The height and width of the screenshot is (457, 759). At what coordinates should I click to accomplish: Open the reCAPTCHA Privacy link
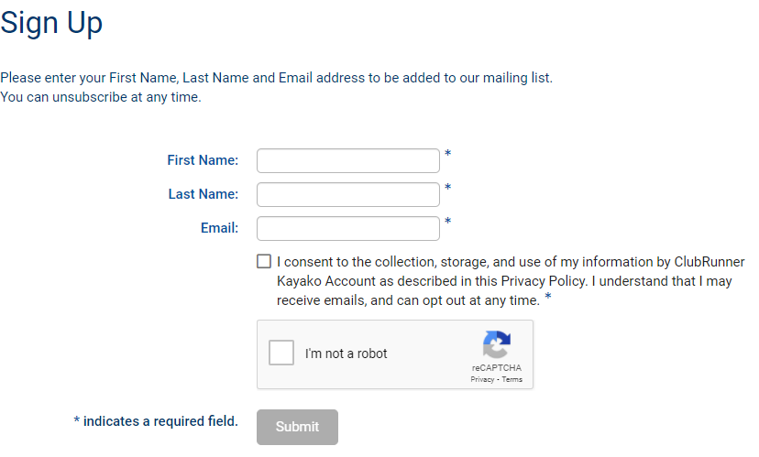(482, 379)
